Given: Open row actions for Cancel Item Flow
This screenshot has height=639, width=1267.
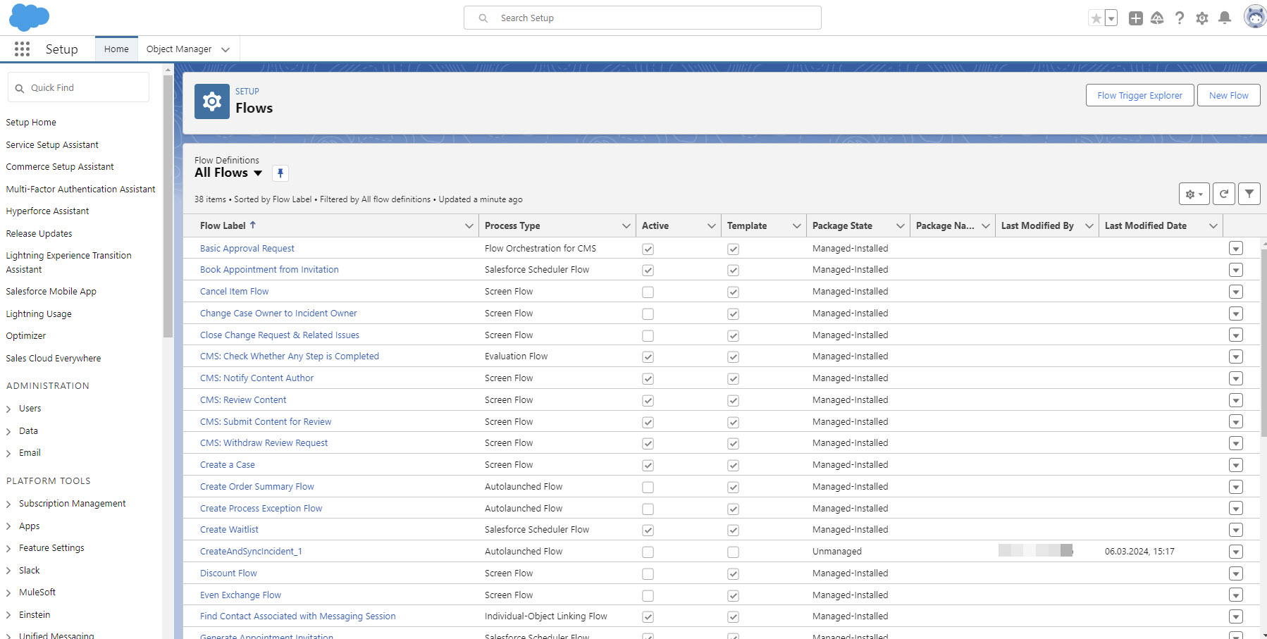Looking at the screenshot, I should (x=1236, y=292).
